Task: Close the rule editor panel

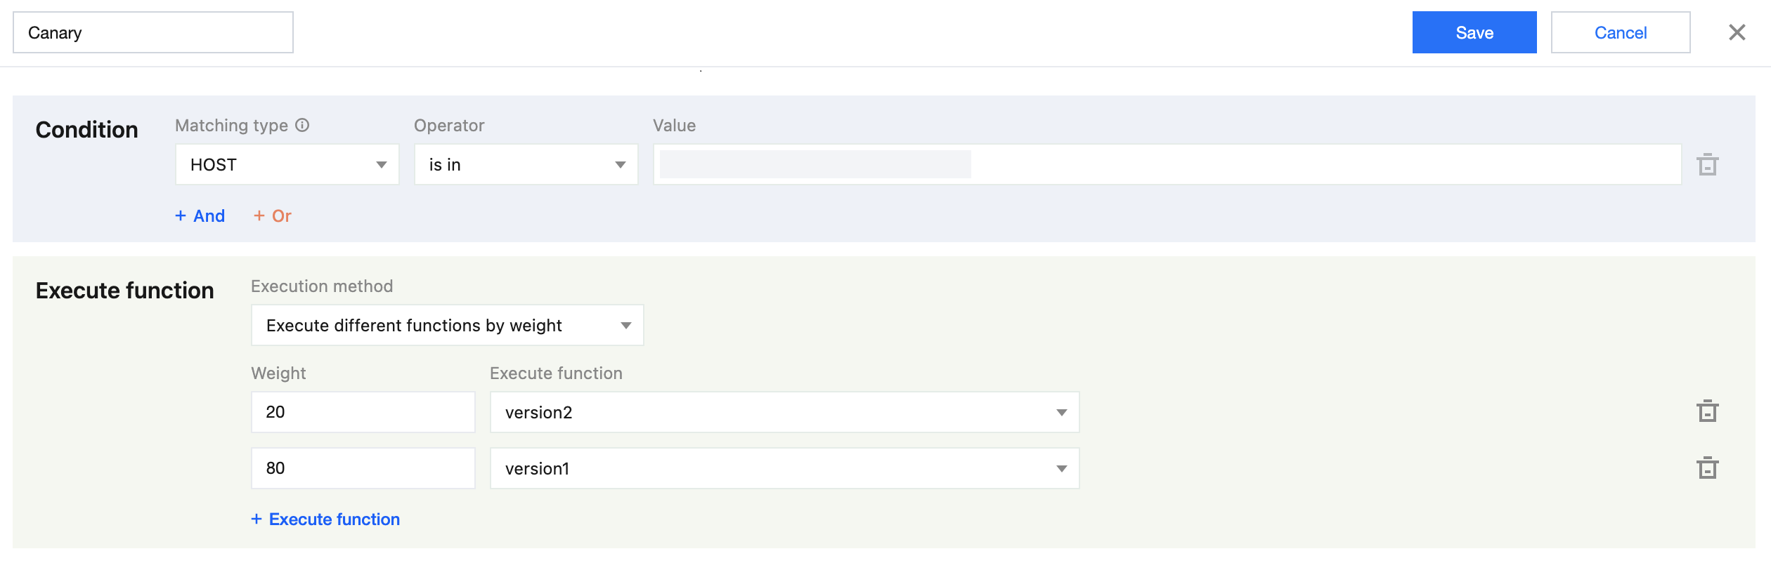Action: 1737,32
